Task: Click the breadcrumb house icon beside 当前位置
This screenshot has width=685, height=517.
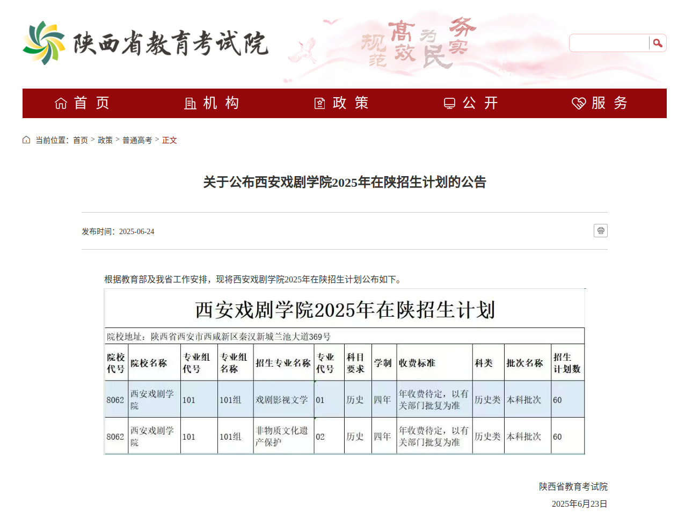Action: (x=26, y=140)
